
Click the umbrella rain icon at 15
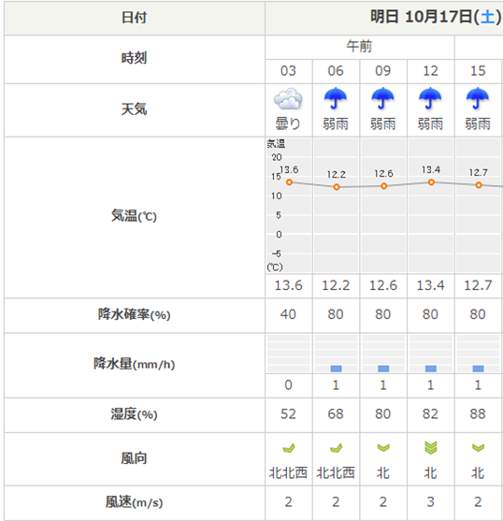478,98
